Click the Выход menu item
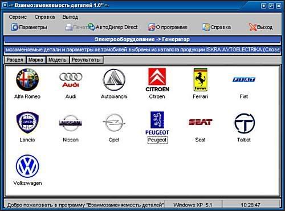This screenshot has height=211, width=285. point(70,17)
